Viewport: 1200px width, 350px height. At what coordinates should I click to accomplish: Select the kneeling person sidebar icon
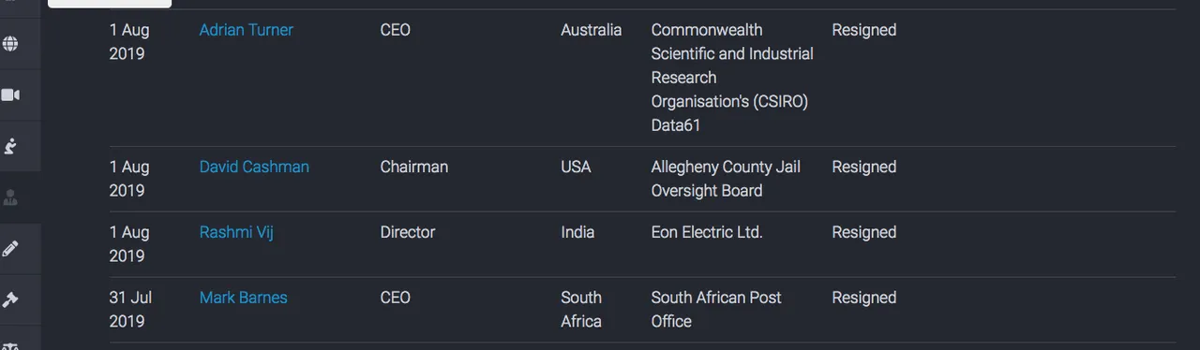[10, 146]
